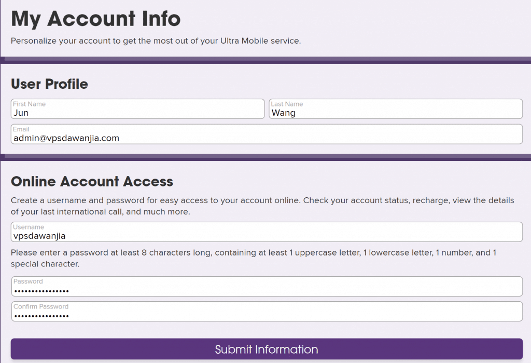Click the small 'First Name' floating label
The height and width of the screenshot is (363, 531).
pyautogui.click(x=29, y=104)
